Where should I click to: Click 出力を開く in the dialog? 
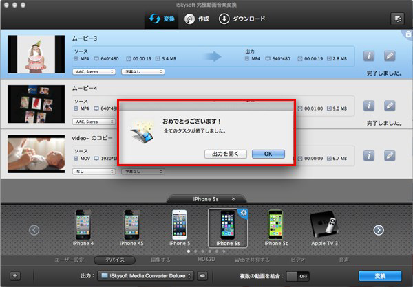point(226,154)
